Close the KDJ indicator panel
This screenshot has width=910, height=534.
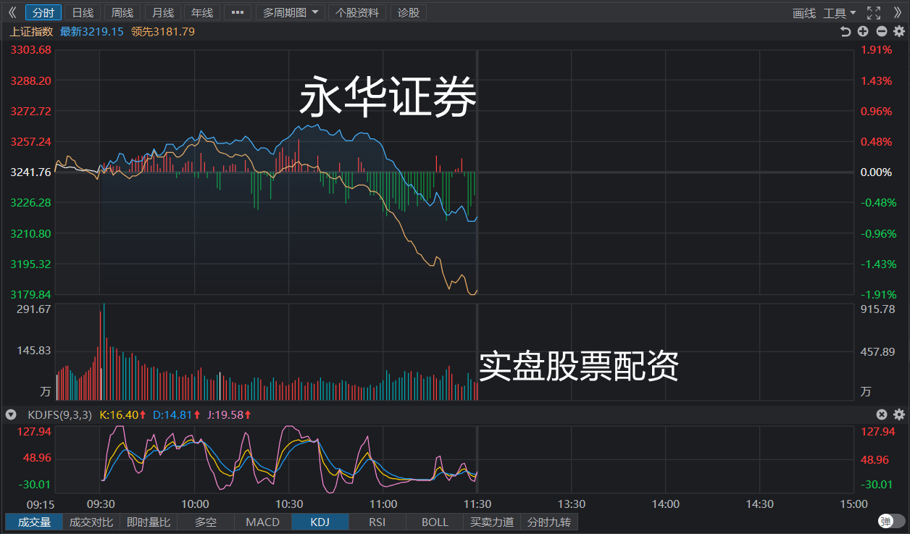point(882,414)
